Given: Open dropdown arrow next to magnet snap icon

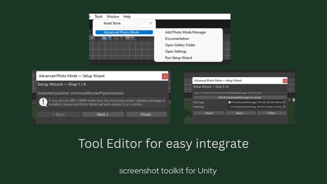Looking at the screenshot, I should pyautogui.click(x=122, y=38).
